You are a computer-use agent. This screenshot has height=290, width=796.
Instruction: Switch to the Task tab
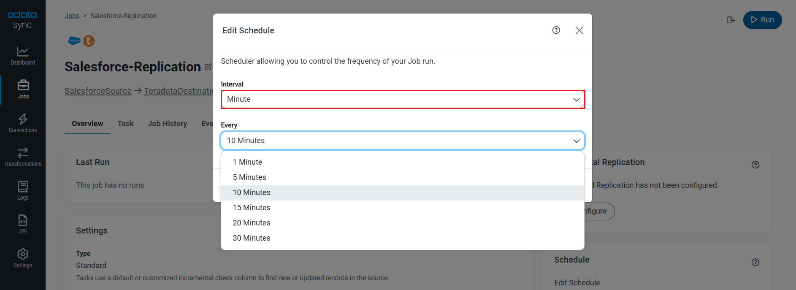tap(125, 124)
